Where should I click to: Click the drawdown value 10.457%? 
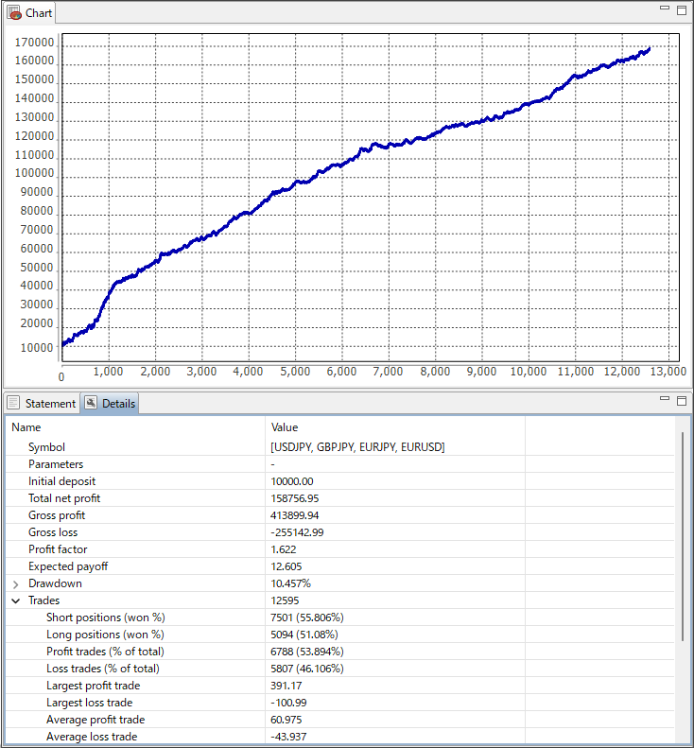click(290, 583)
